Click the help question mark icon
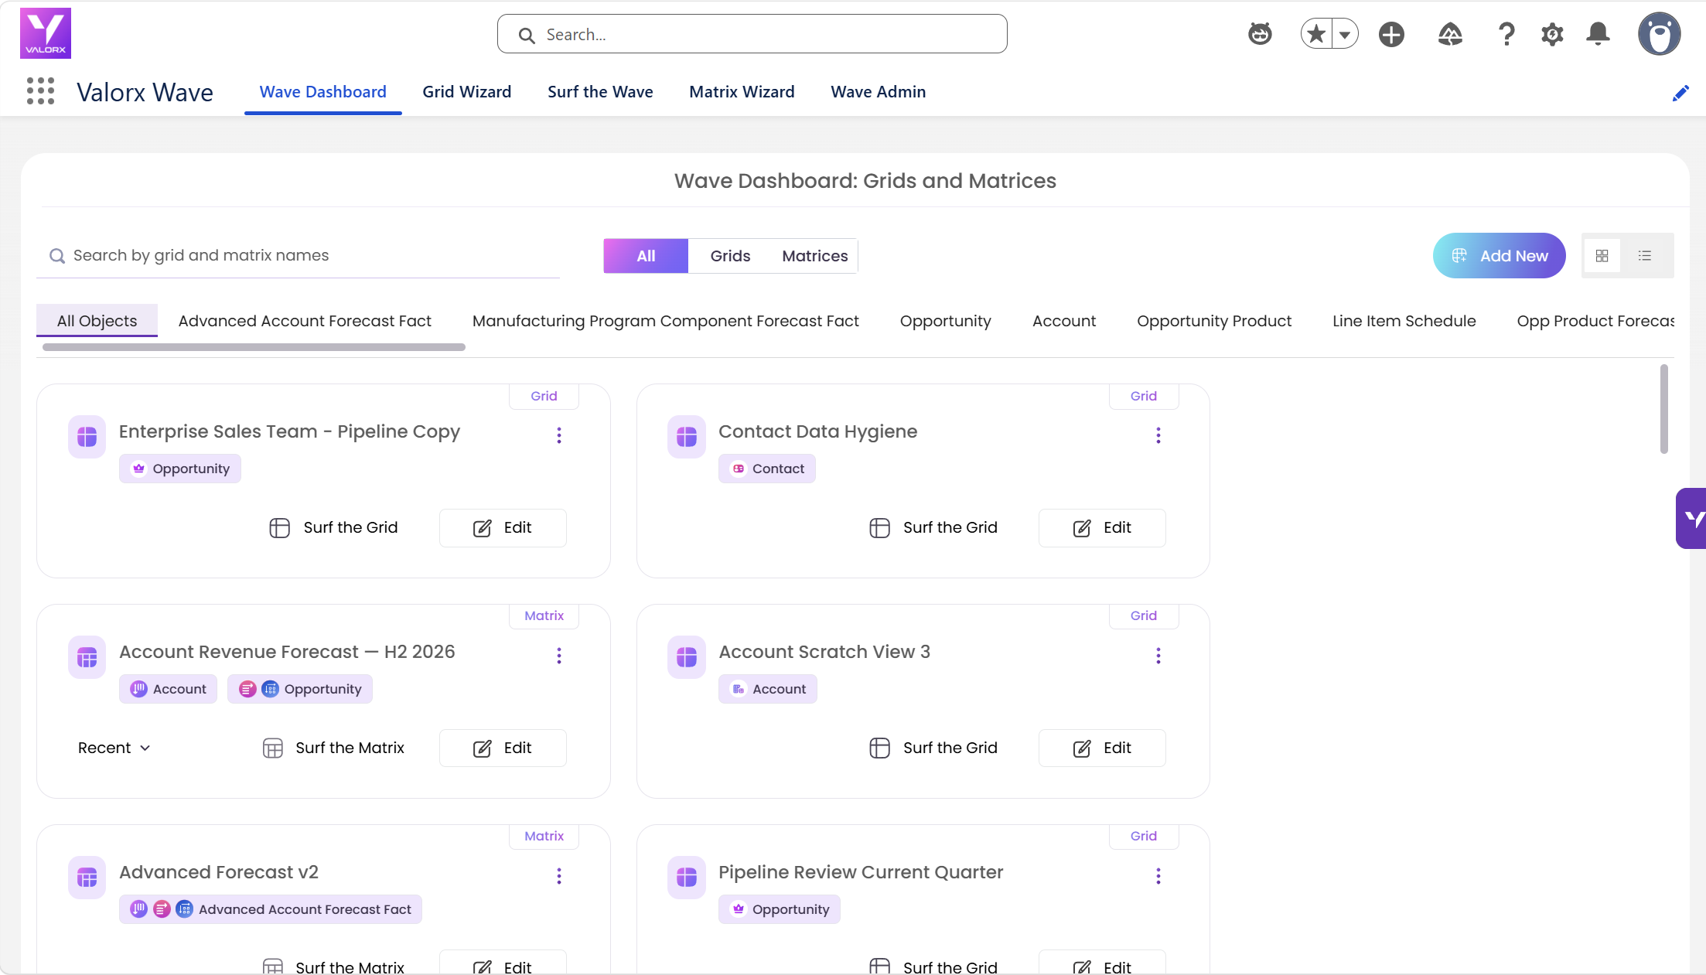The width and height of the screenshot is (1706, 975). (x=1506, y=34)
